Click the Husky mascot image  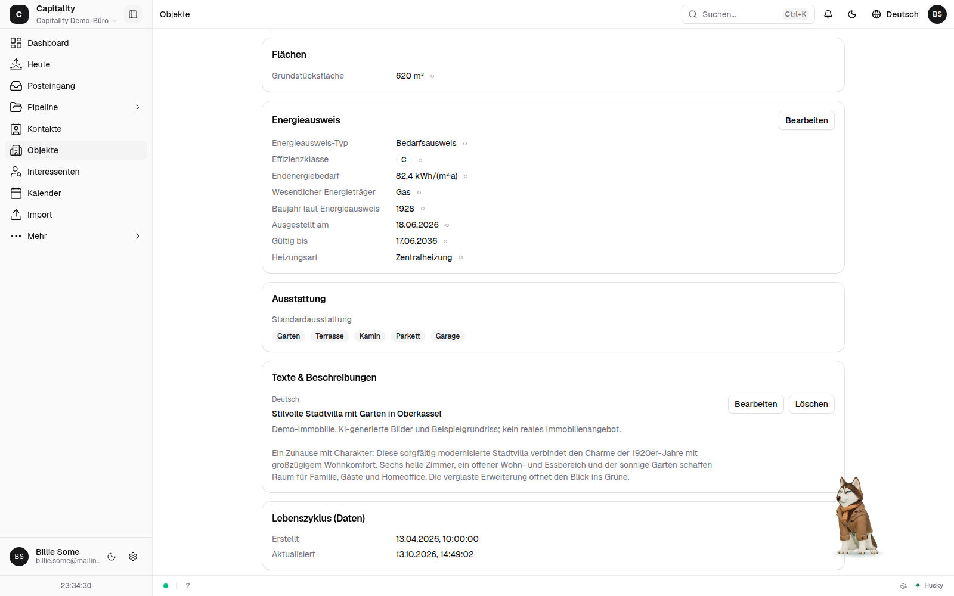(856, 516)
